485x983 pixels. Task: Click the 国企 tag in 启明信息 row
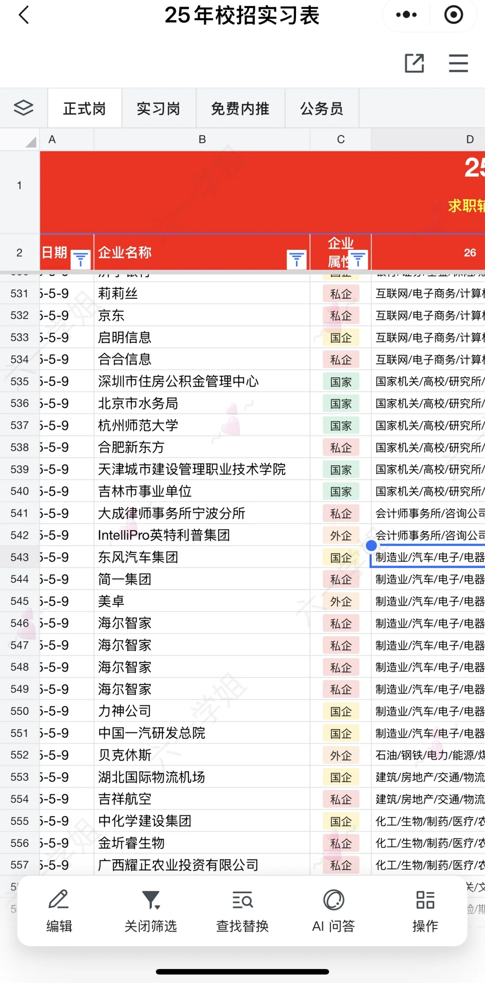click(x=341, y=338)
